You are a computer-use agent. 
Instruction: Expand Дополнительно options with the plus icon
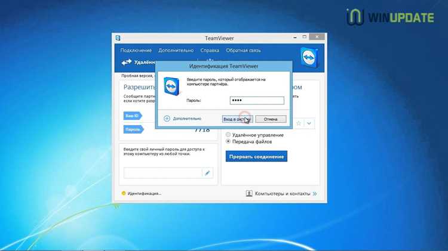pos(167,119)
